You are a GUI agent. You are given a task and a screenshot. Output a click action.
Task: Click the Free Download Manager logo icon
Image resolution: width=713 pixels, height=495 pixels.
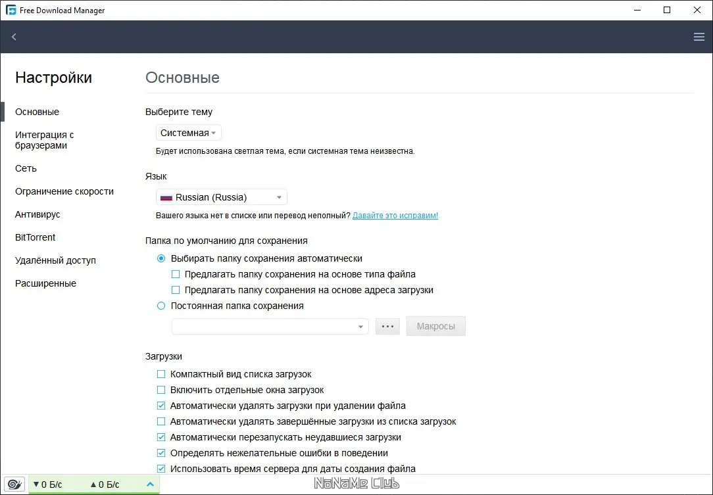click(11, 10)
